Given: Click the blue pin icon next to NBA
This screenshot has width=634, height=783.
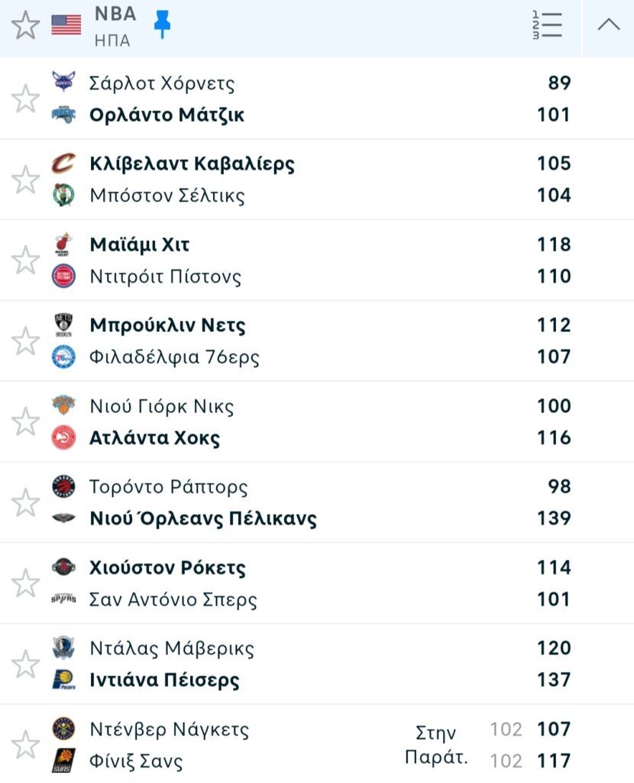Looking at the screenshot, I should point(162,25).
